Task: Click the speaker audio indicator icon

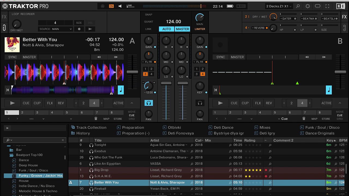Action: pyautogui.click(x=120, y=6)
